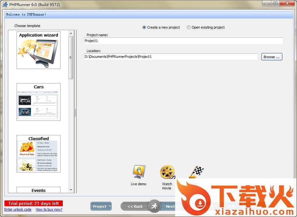297x217 pixels.
Task: Choose the Events template
Action: pyautogui.click(x=39, y=190)
